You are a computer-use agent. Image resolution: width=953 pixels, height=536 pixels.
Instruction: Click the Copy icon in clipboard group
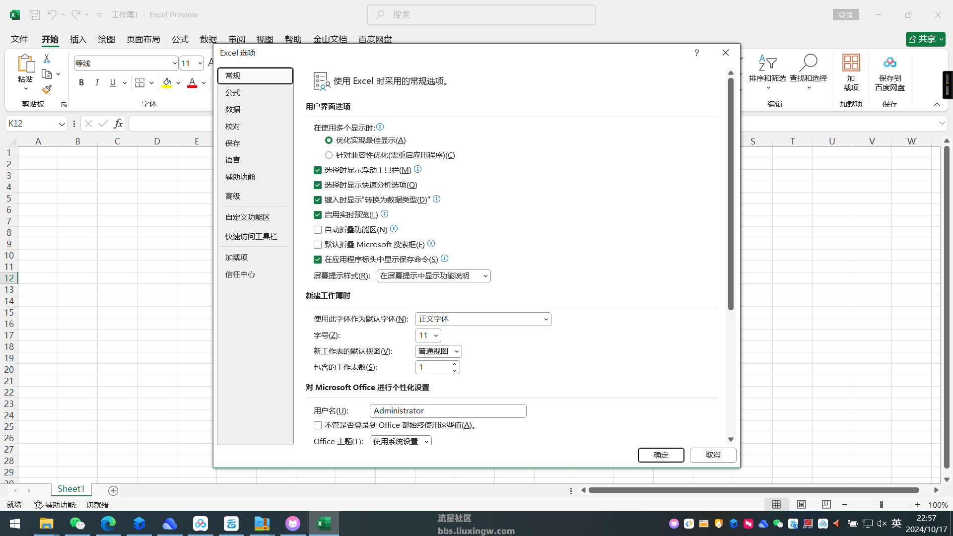47,74
